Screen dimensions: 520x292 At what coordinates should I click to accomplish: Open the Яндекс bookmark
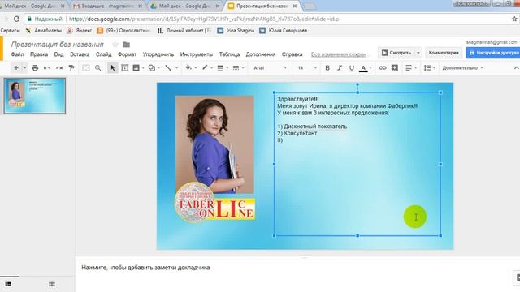(x=80, y=31)
